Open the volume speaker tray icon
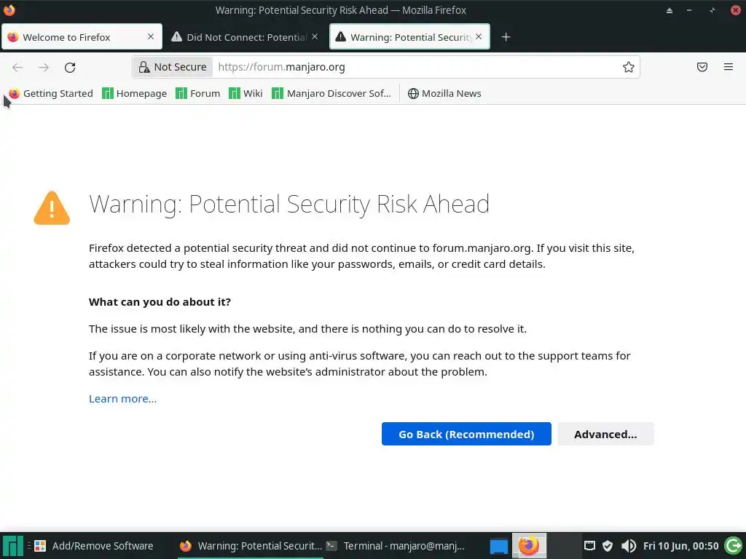Viewport: 746px width, 559px height. click(629, 546)
